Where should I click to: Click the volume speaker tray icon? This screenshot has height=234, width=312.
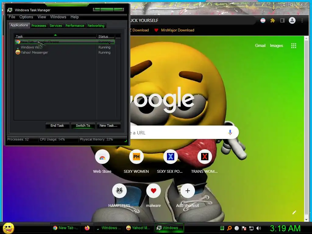click(258, 228)
